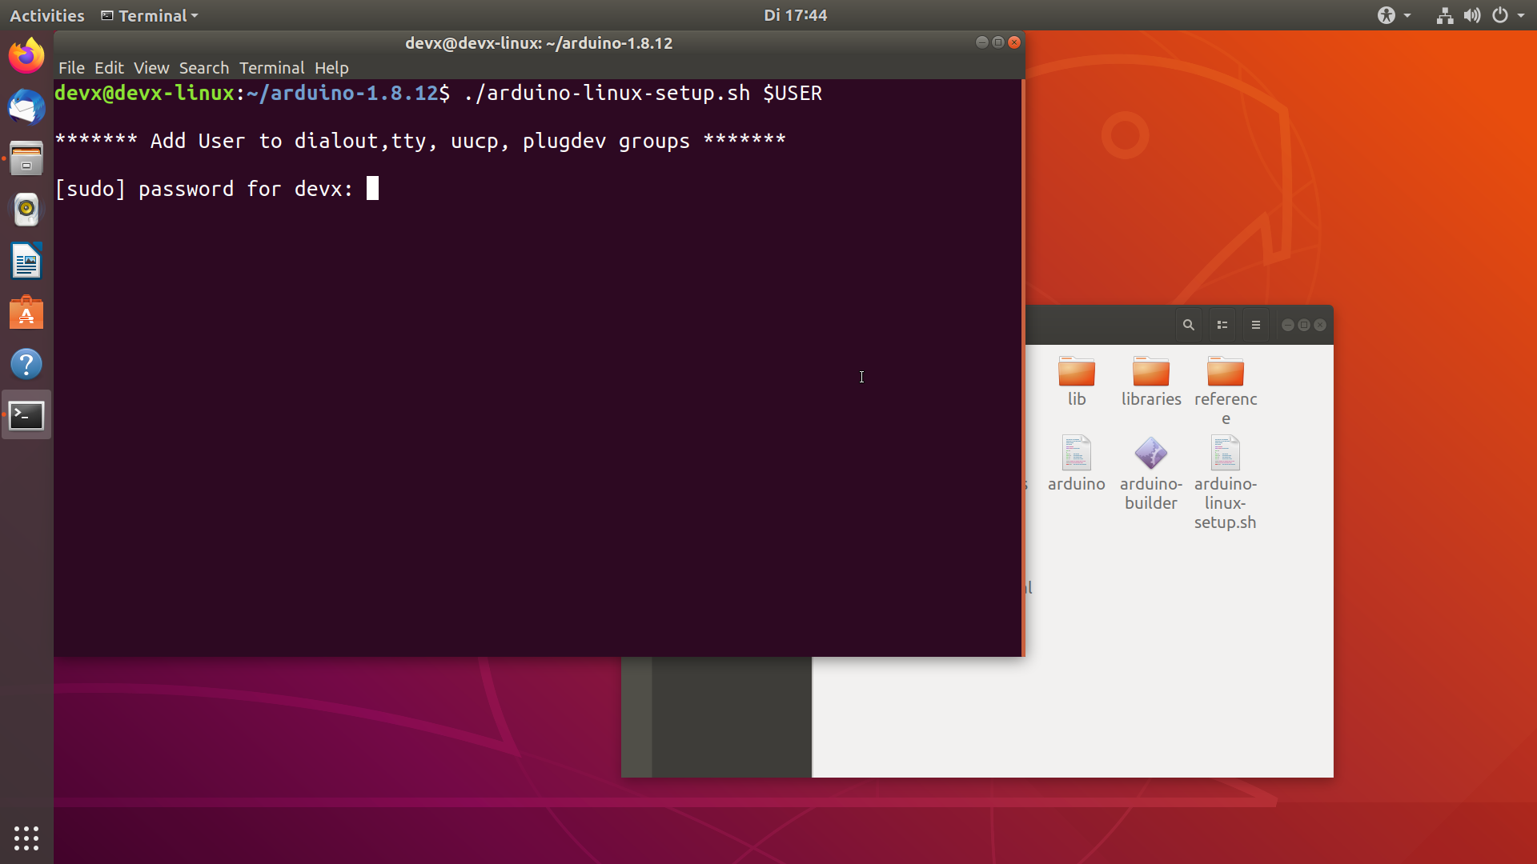Open Rhythmbox music player in dock
This screenshot has height=864, width=1537.
(26, 210)
